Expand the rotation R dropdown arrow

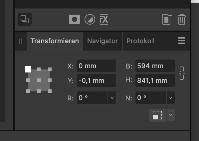click(112, 98)
